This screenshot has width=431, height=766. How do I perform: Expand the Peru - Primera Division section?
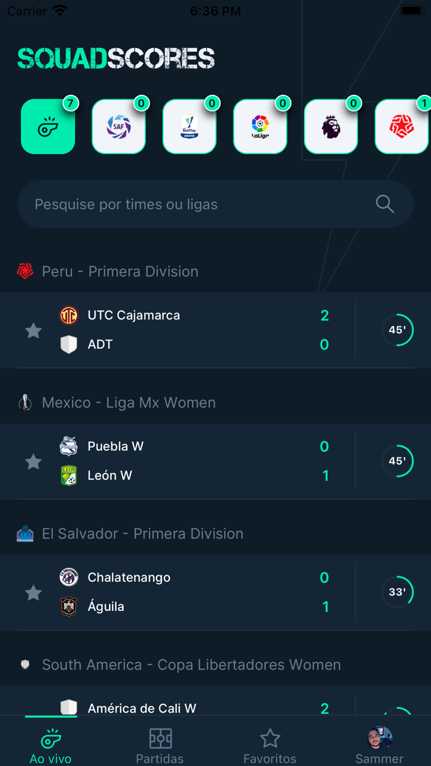click(x=120, y=271)
